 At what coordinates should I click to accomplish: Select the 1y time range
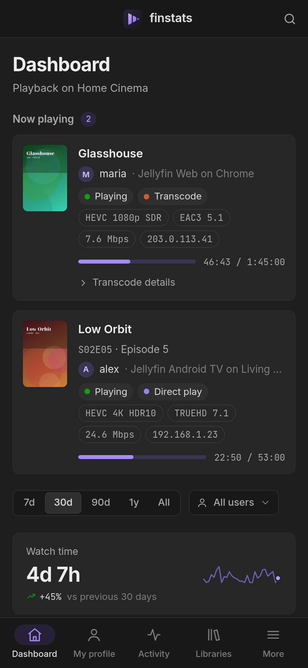click(134, 503)
